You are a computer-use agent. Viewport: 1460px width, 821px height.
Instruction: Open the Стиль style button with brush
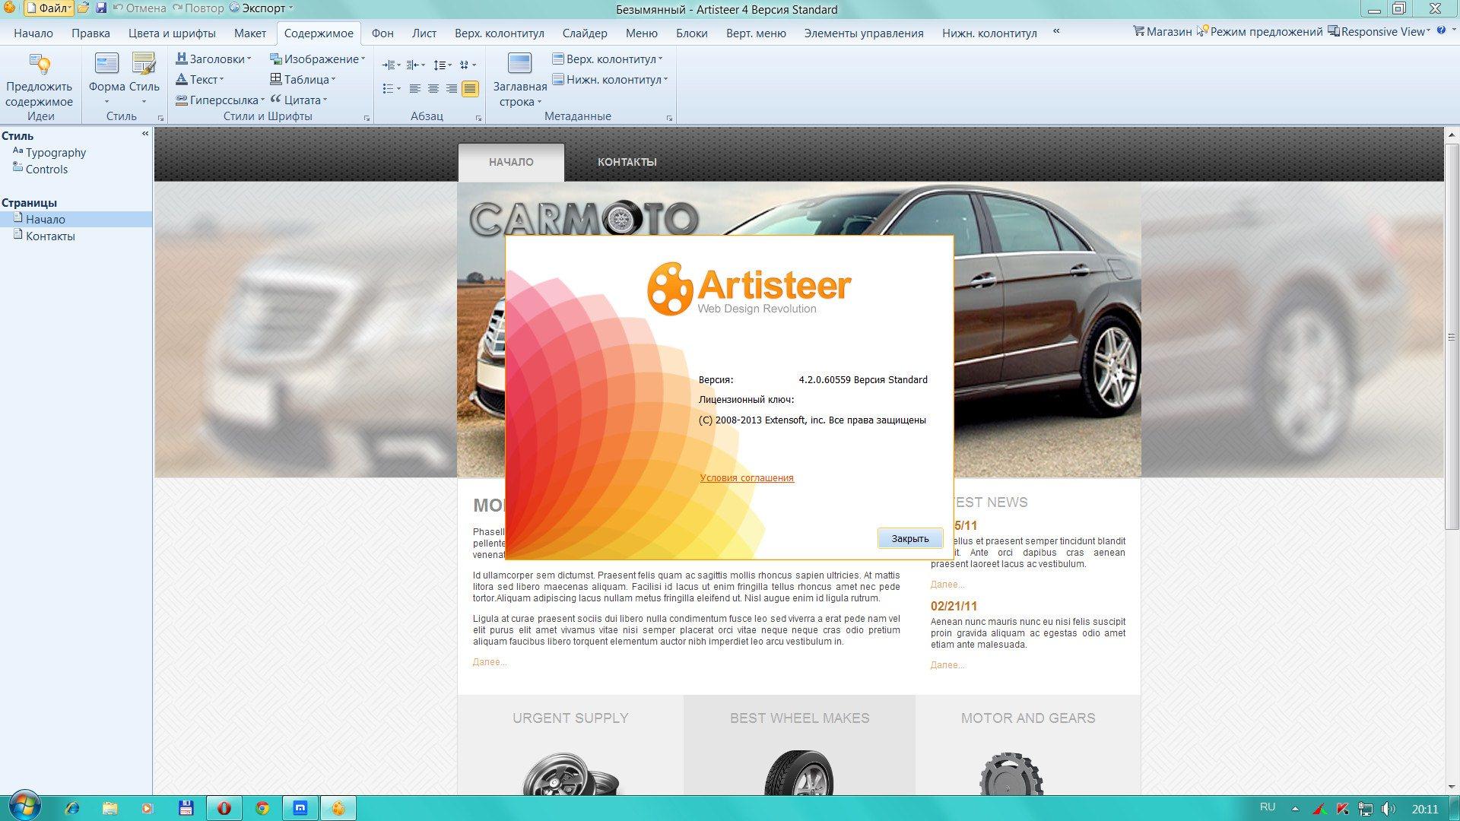coord(144,78)
